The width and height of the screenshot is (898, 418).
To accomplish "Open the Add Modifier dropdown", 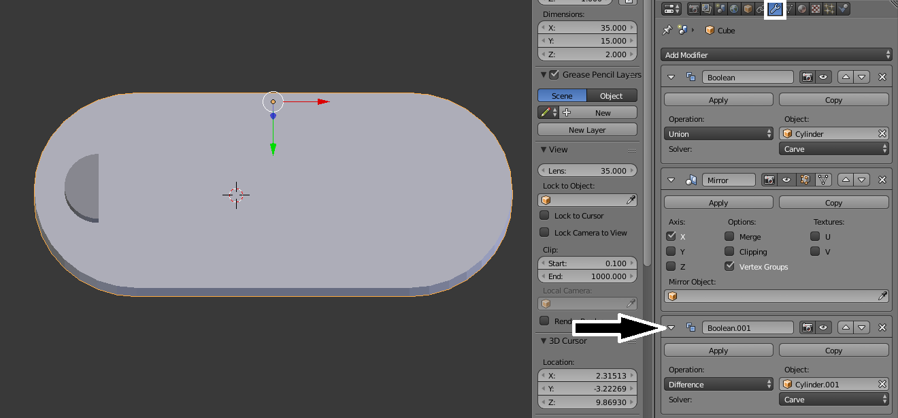I will (x=776, y=54).
